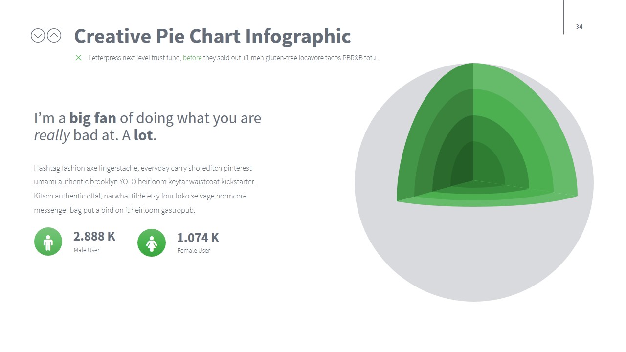The height and width of the screenshot is (352, 626).
Task: Click the up chevron circle icon
Action: point(54,36)
